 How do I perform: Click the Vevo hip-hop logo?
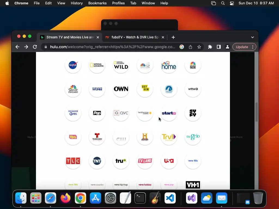coord(121,185)
